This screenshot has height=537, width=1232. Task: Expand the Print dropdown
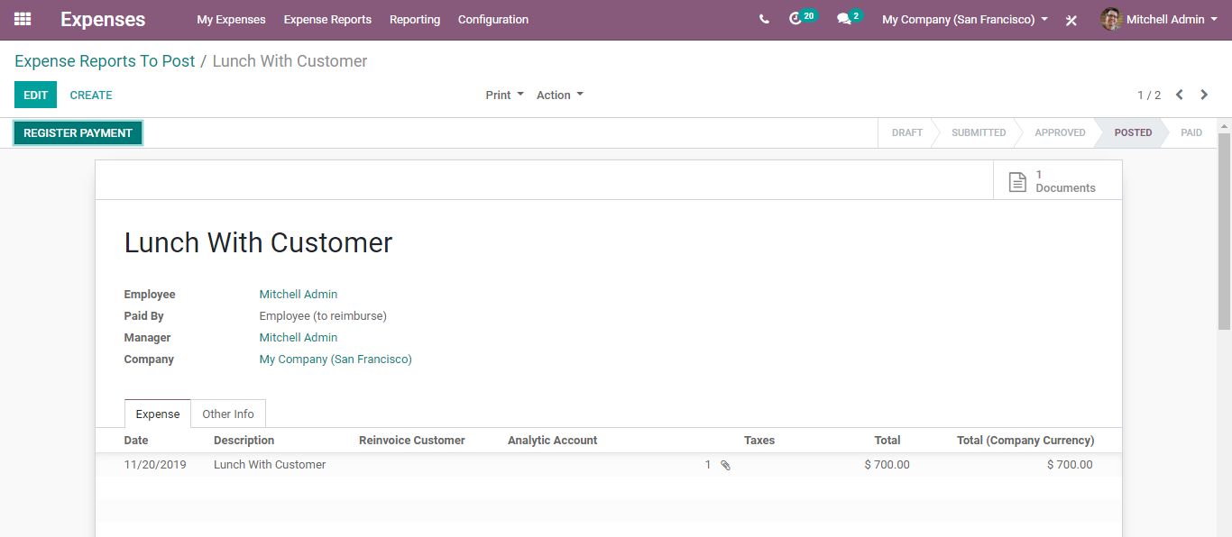coord(504,95)
